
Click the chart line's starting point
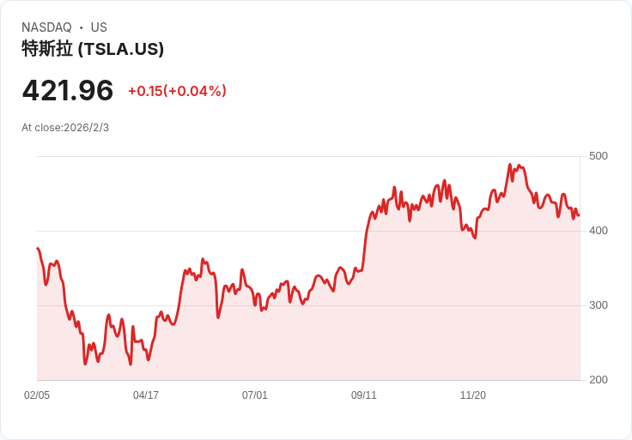(x=38, y=248)
